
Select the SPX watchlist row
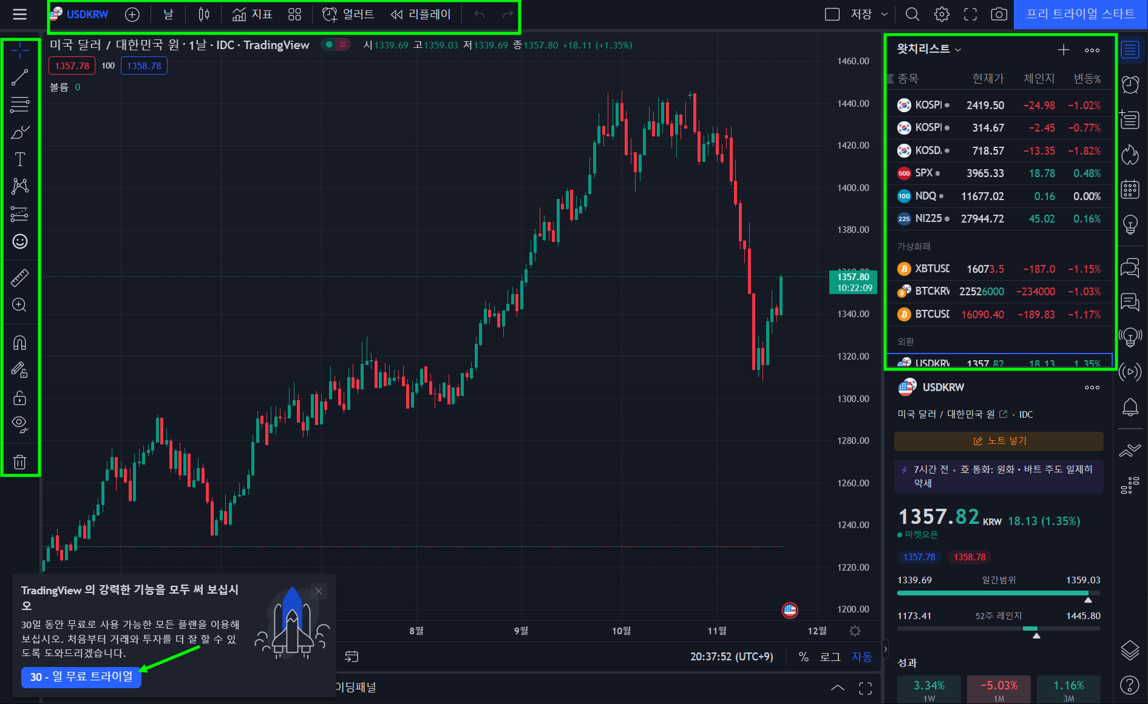pos(999,173)
